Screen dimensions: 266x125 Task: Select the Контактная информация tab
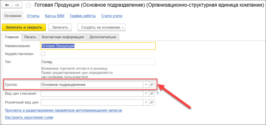point(63,37)
